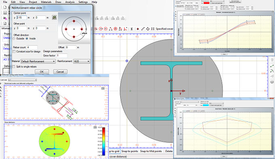Open the Project menu

pos(33,2)
